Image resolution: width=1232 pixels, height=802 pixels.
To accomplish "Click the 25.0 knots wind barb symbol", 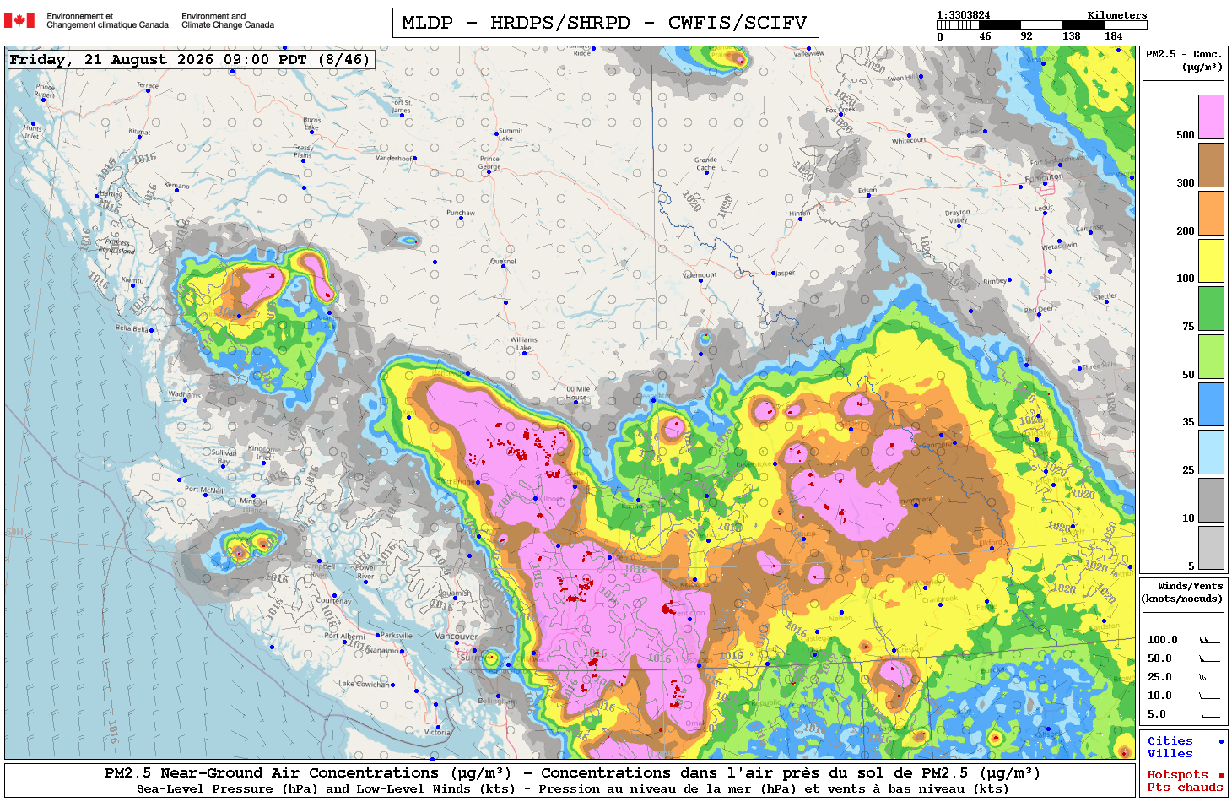I will tap(1209, 677).
